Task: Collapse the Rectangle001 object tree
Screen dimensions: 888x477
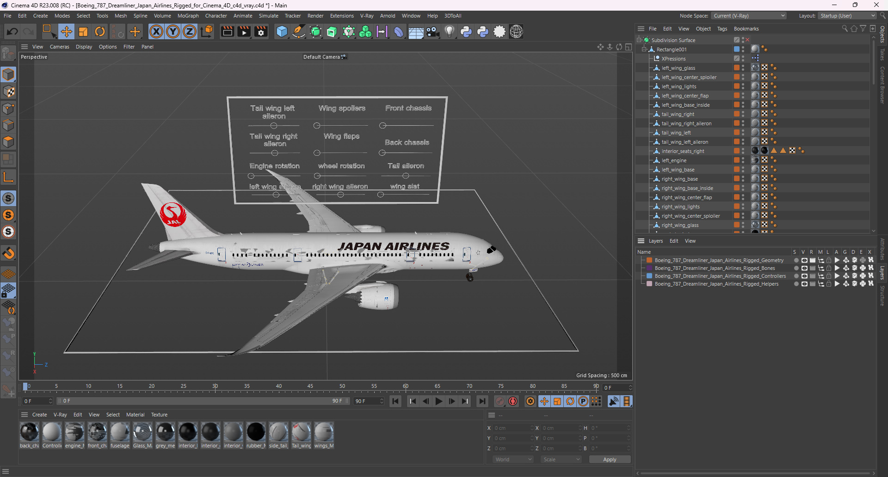Action: (644, 49)
